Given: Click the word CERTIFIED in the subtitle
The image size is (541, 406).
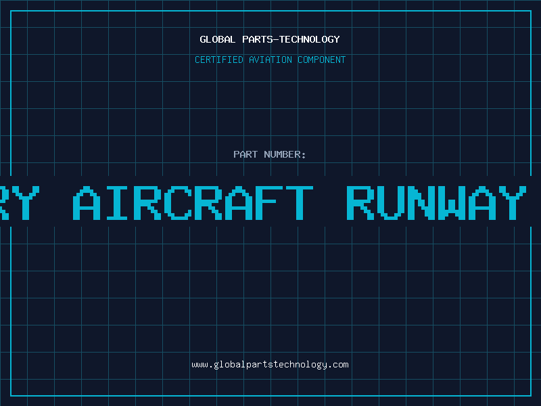Looking at the screenshot, I should click(220, 60).
